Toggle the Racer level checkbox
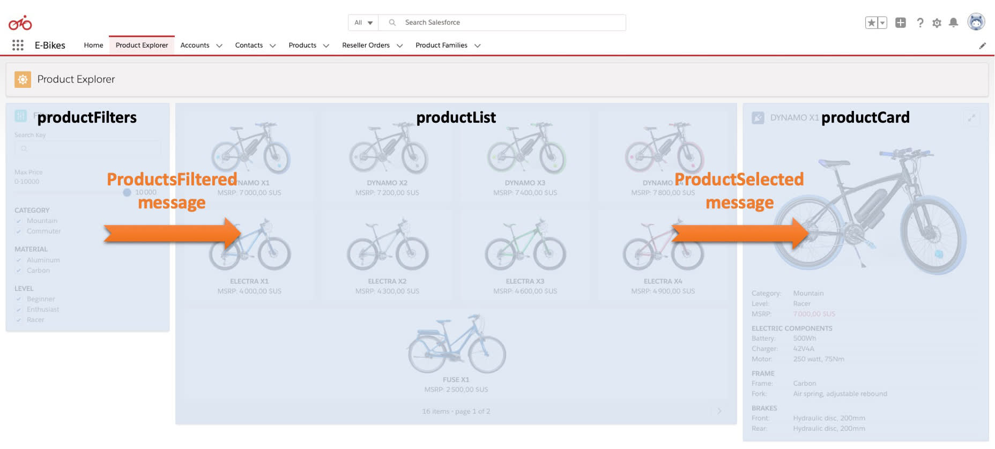Viewport: 995px width, 449px height. [19, 320]
